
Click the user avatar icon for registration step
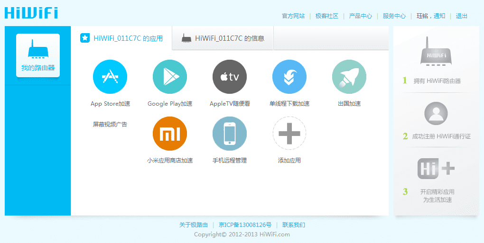(436, 113)
